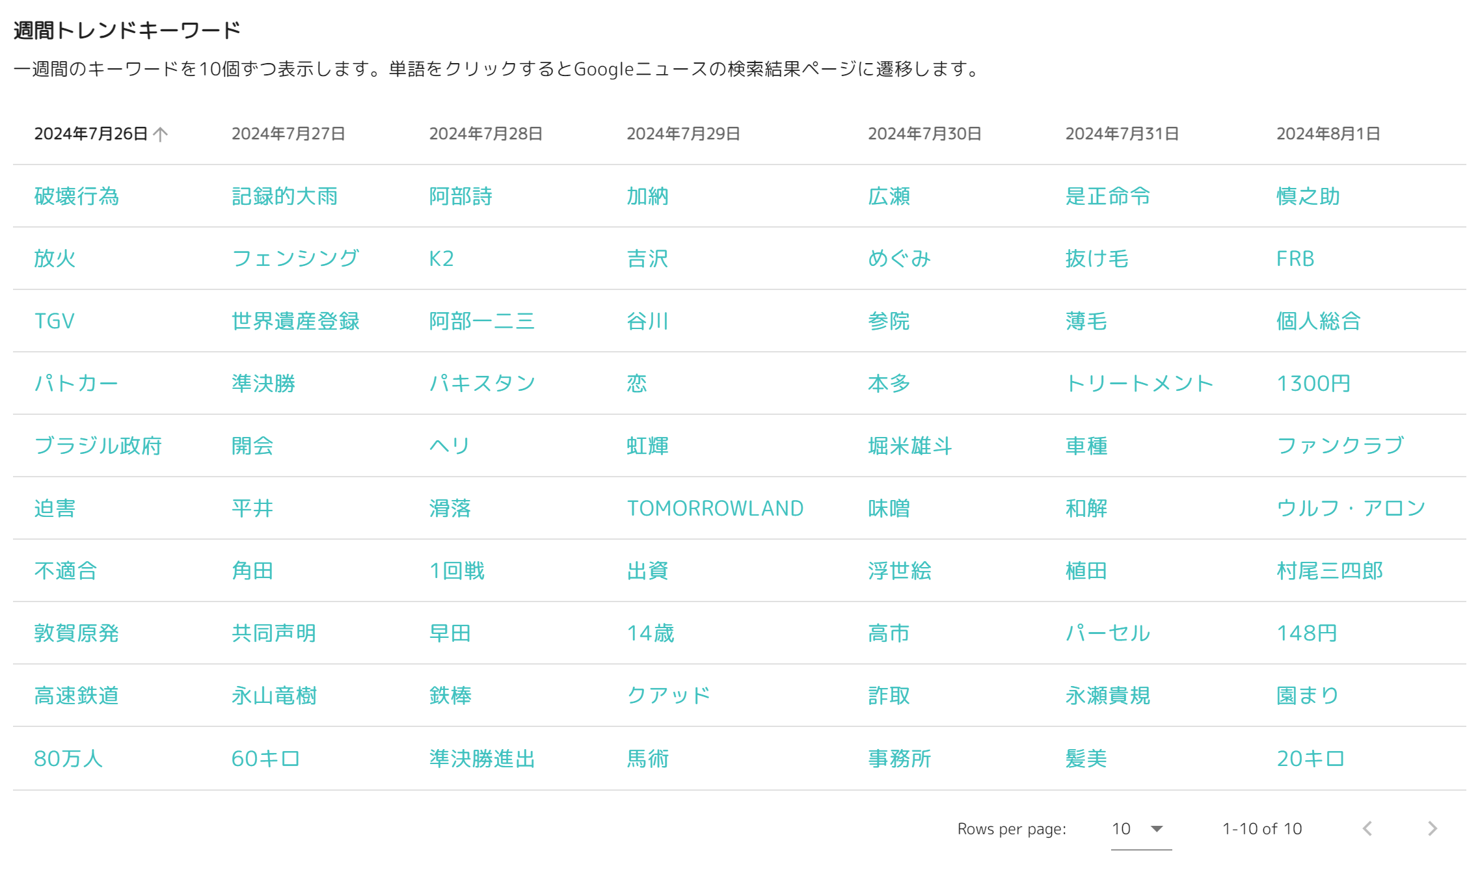Open the 準決勝進出 keyword link

(482, 759)
